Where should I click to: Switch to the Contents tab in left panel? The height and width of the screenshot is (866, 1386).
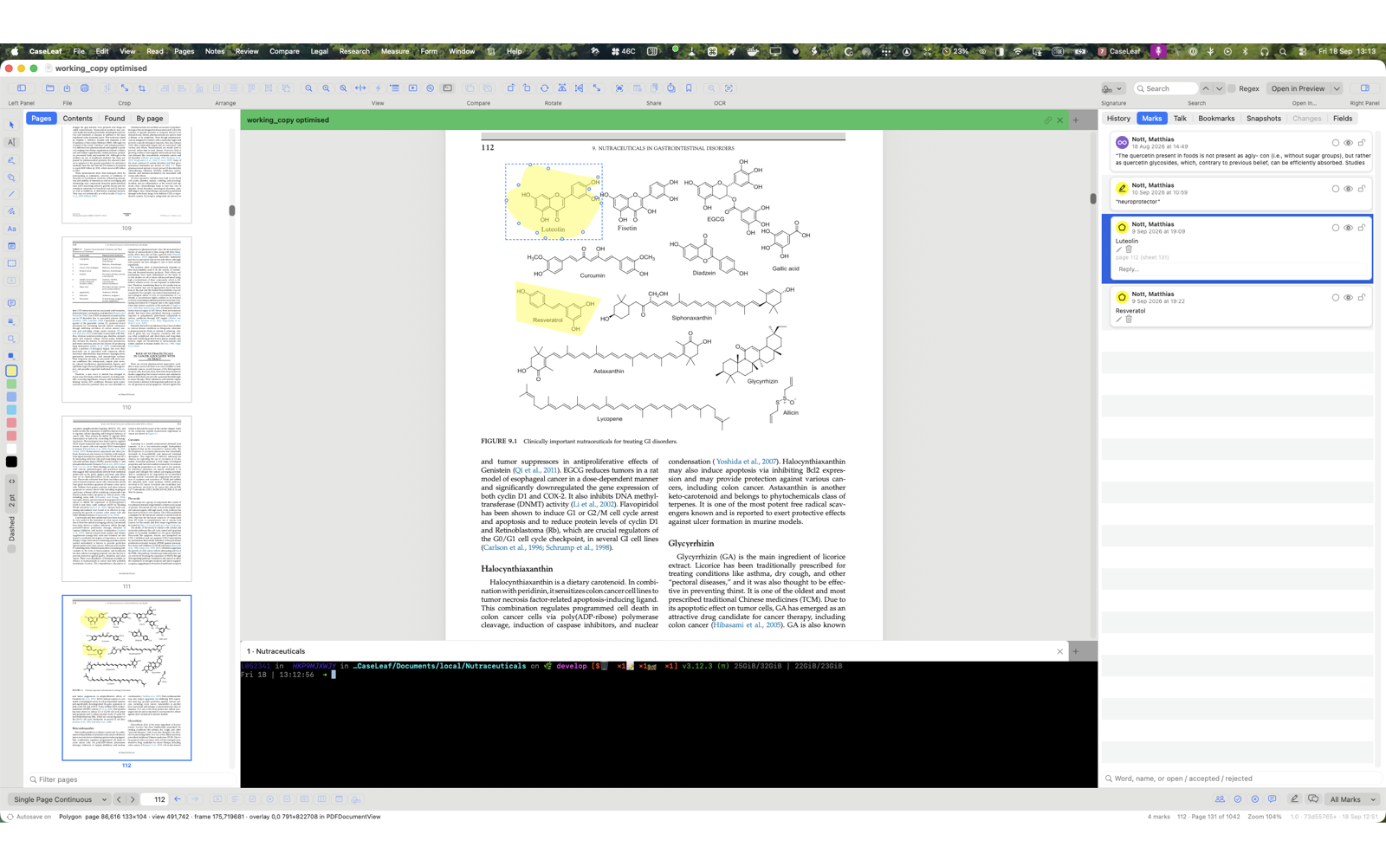pos(78,119)
